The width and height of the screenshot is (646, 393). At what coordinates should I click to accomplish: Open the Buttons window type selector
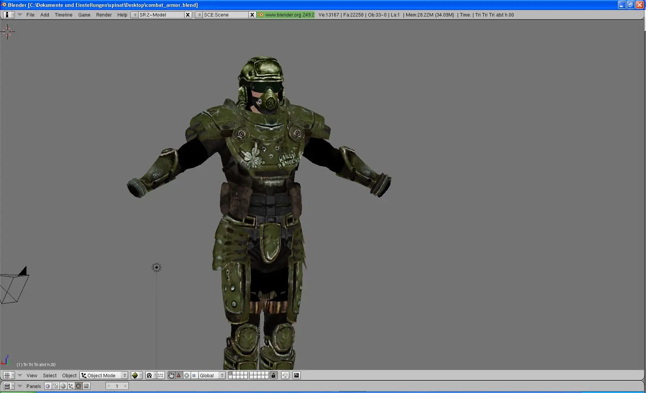point(9,386)
